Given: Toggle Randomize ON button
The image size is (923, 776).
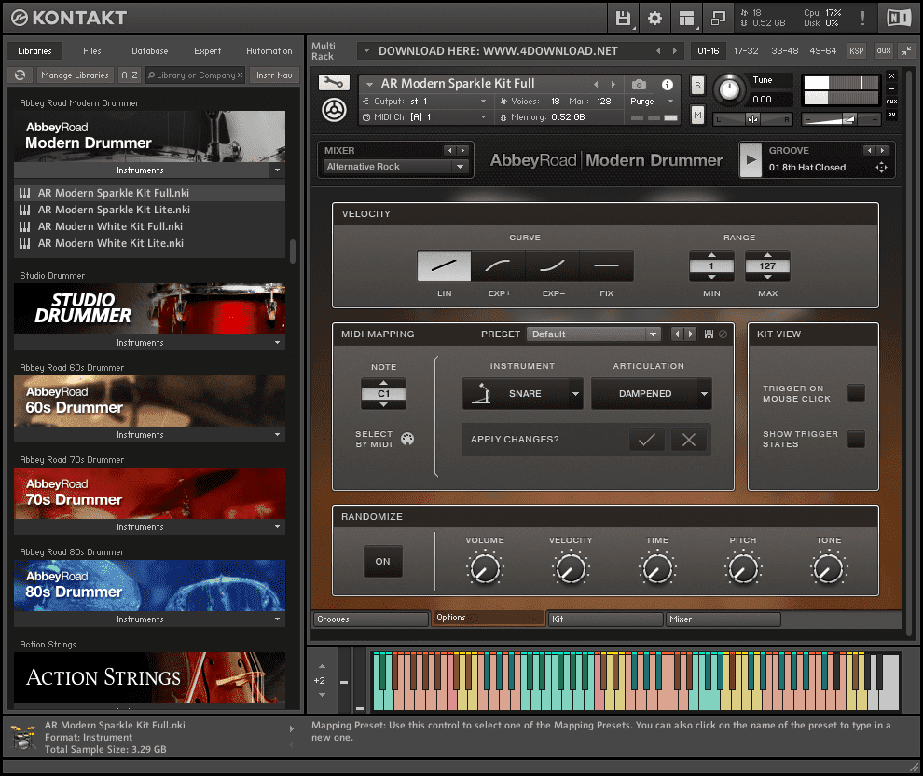Looking at the screenshot, I should [383, 561].
